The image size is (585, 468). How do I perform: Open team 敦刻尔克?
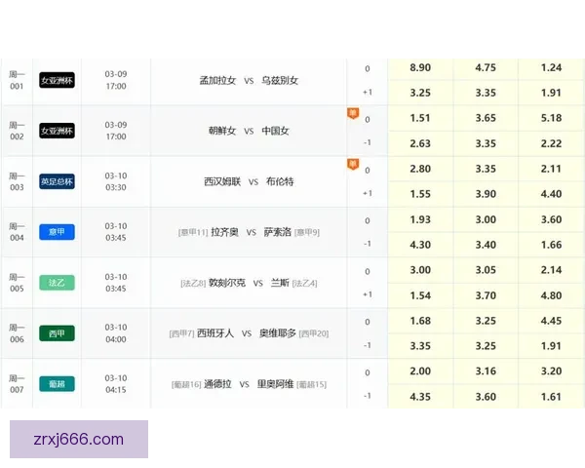227,283
